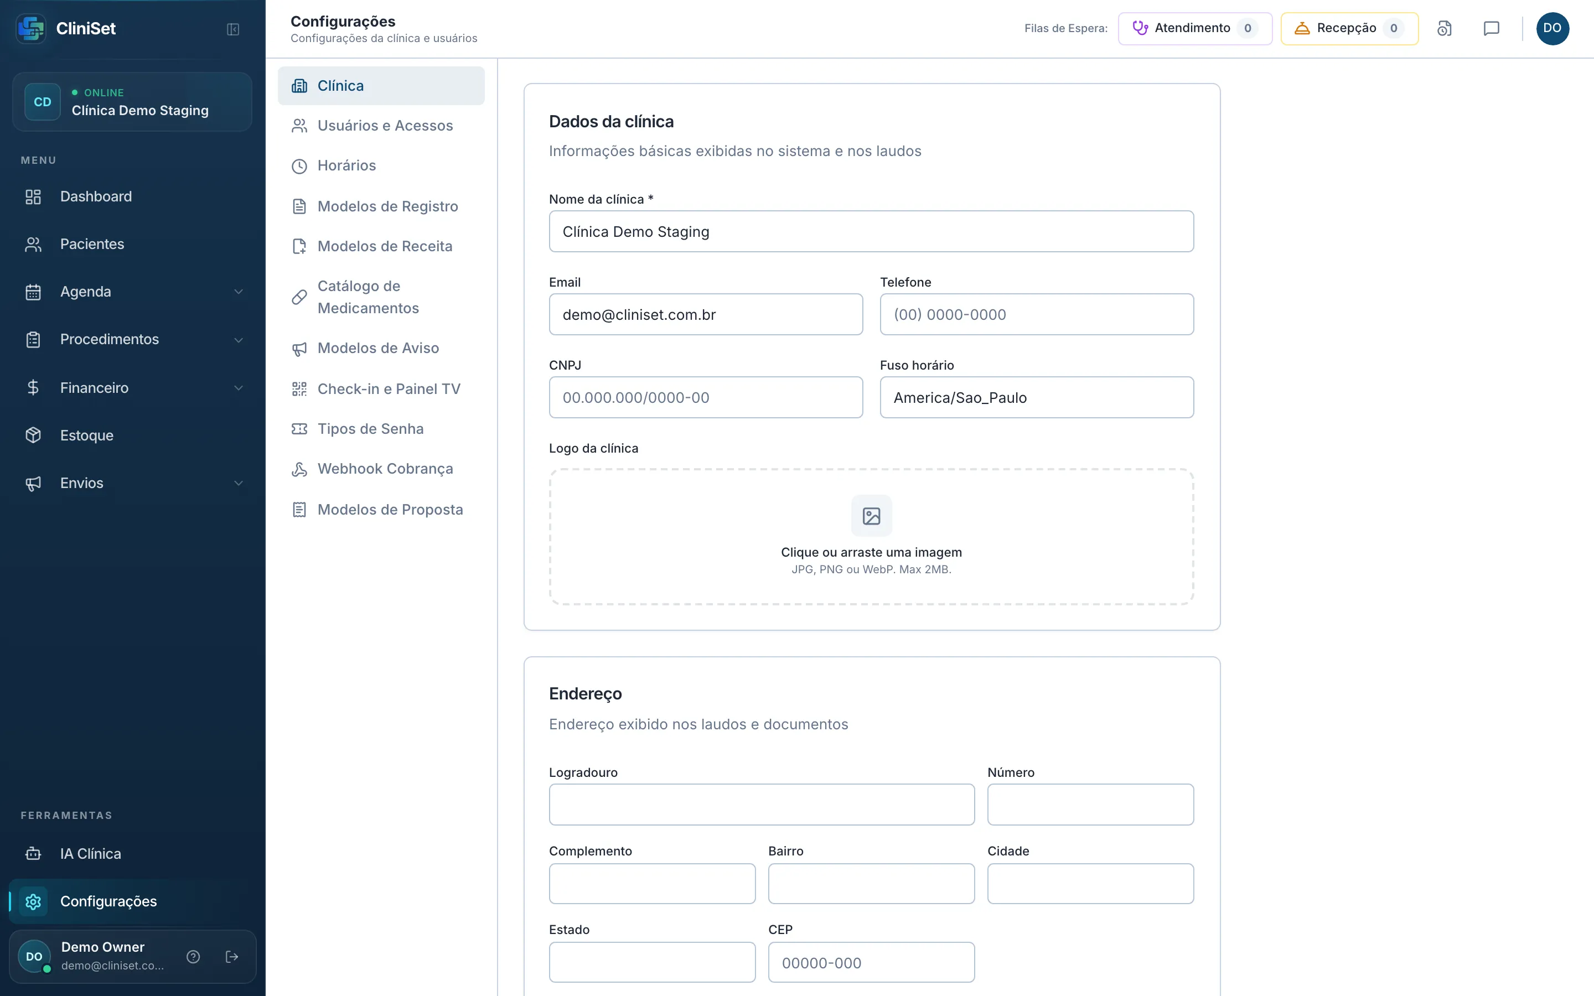This screenshot has height=996, width=1594.
Task: Go to Modelos de Registro
Action: (x=381, y=206)
